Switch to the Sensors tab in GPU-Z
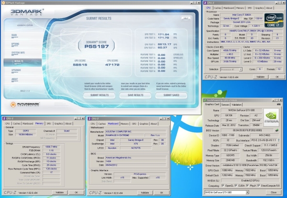 225,105
